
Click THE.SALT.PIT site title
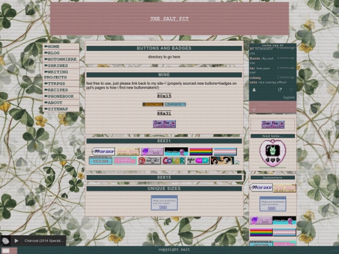(x=169, y=19)
